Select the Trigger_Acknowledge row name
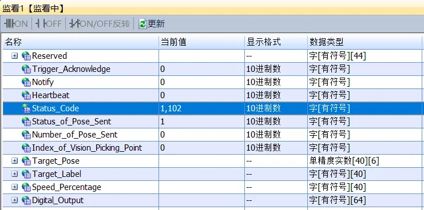The image size is (424, 210). point(71,69)
